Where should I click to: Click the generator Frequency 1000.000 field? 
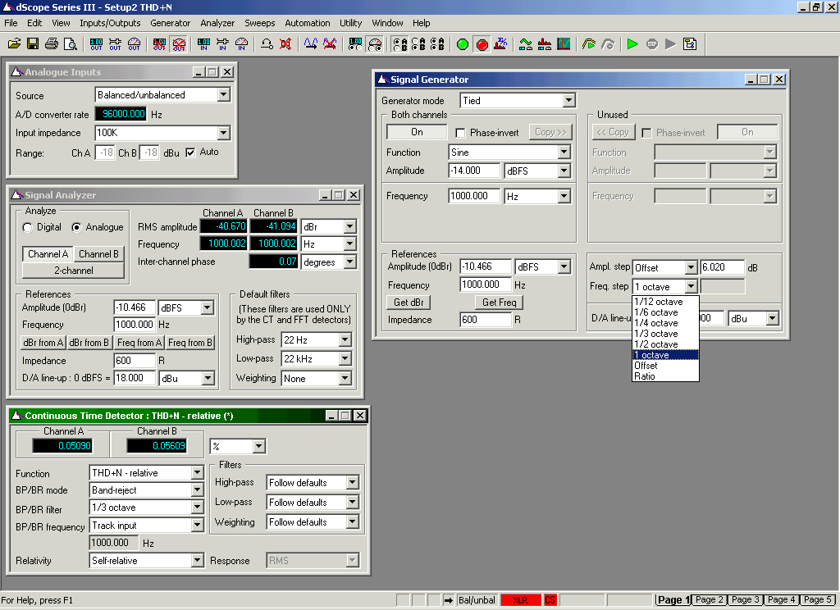tap(474, 196)
